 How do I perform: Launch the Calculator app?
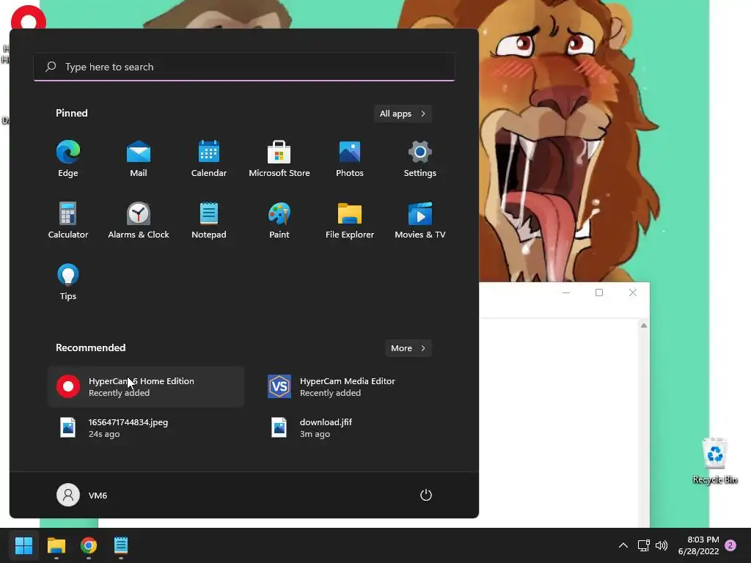tap(68, 220)
